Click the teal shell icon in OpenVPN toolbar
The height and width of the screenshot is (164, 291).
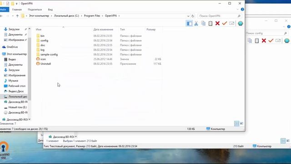coord(241,23)
